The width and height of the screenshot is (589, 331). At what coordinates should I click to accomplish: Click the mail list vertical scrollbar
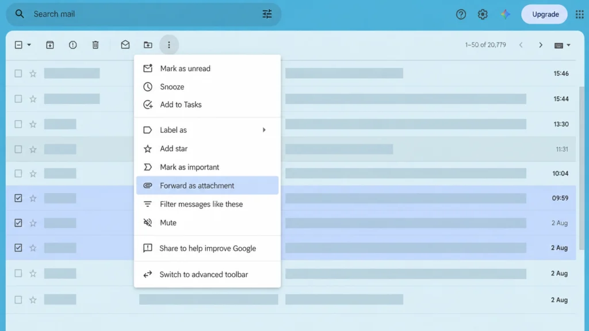pos(582,168)
